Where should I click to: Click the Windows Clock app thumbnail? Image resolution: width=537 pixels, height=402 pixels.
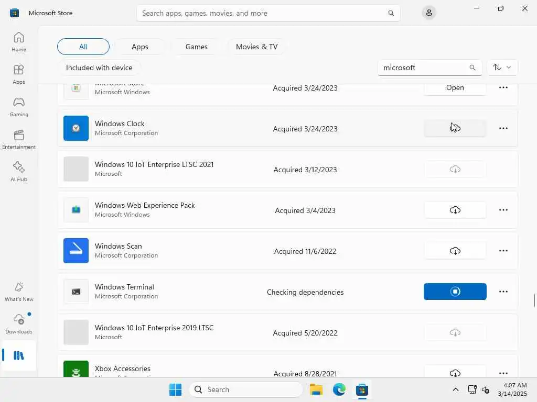76,128
